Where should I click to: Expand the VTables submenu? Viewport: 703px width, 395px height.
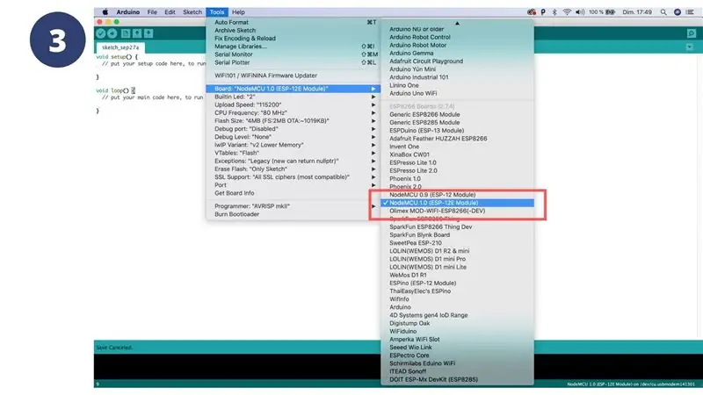point(294,153)
